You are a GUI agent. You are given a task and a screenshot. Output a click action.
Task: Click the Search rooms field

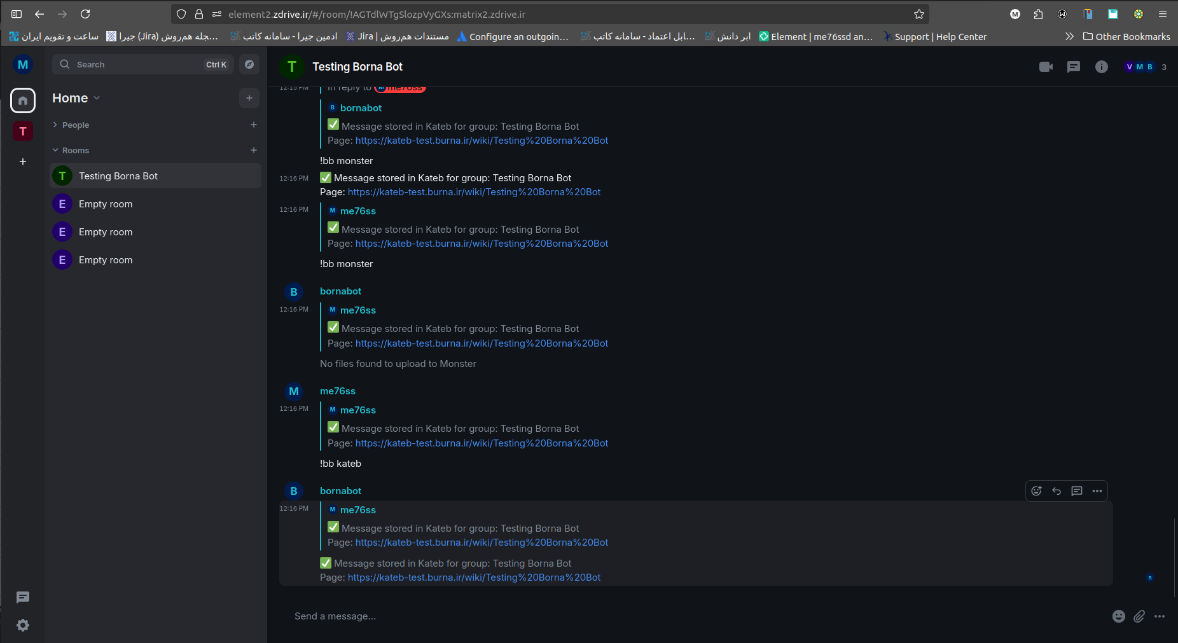click(143, 64)
